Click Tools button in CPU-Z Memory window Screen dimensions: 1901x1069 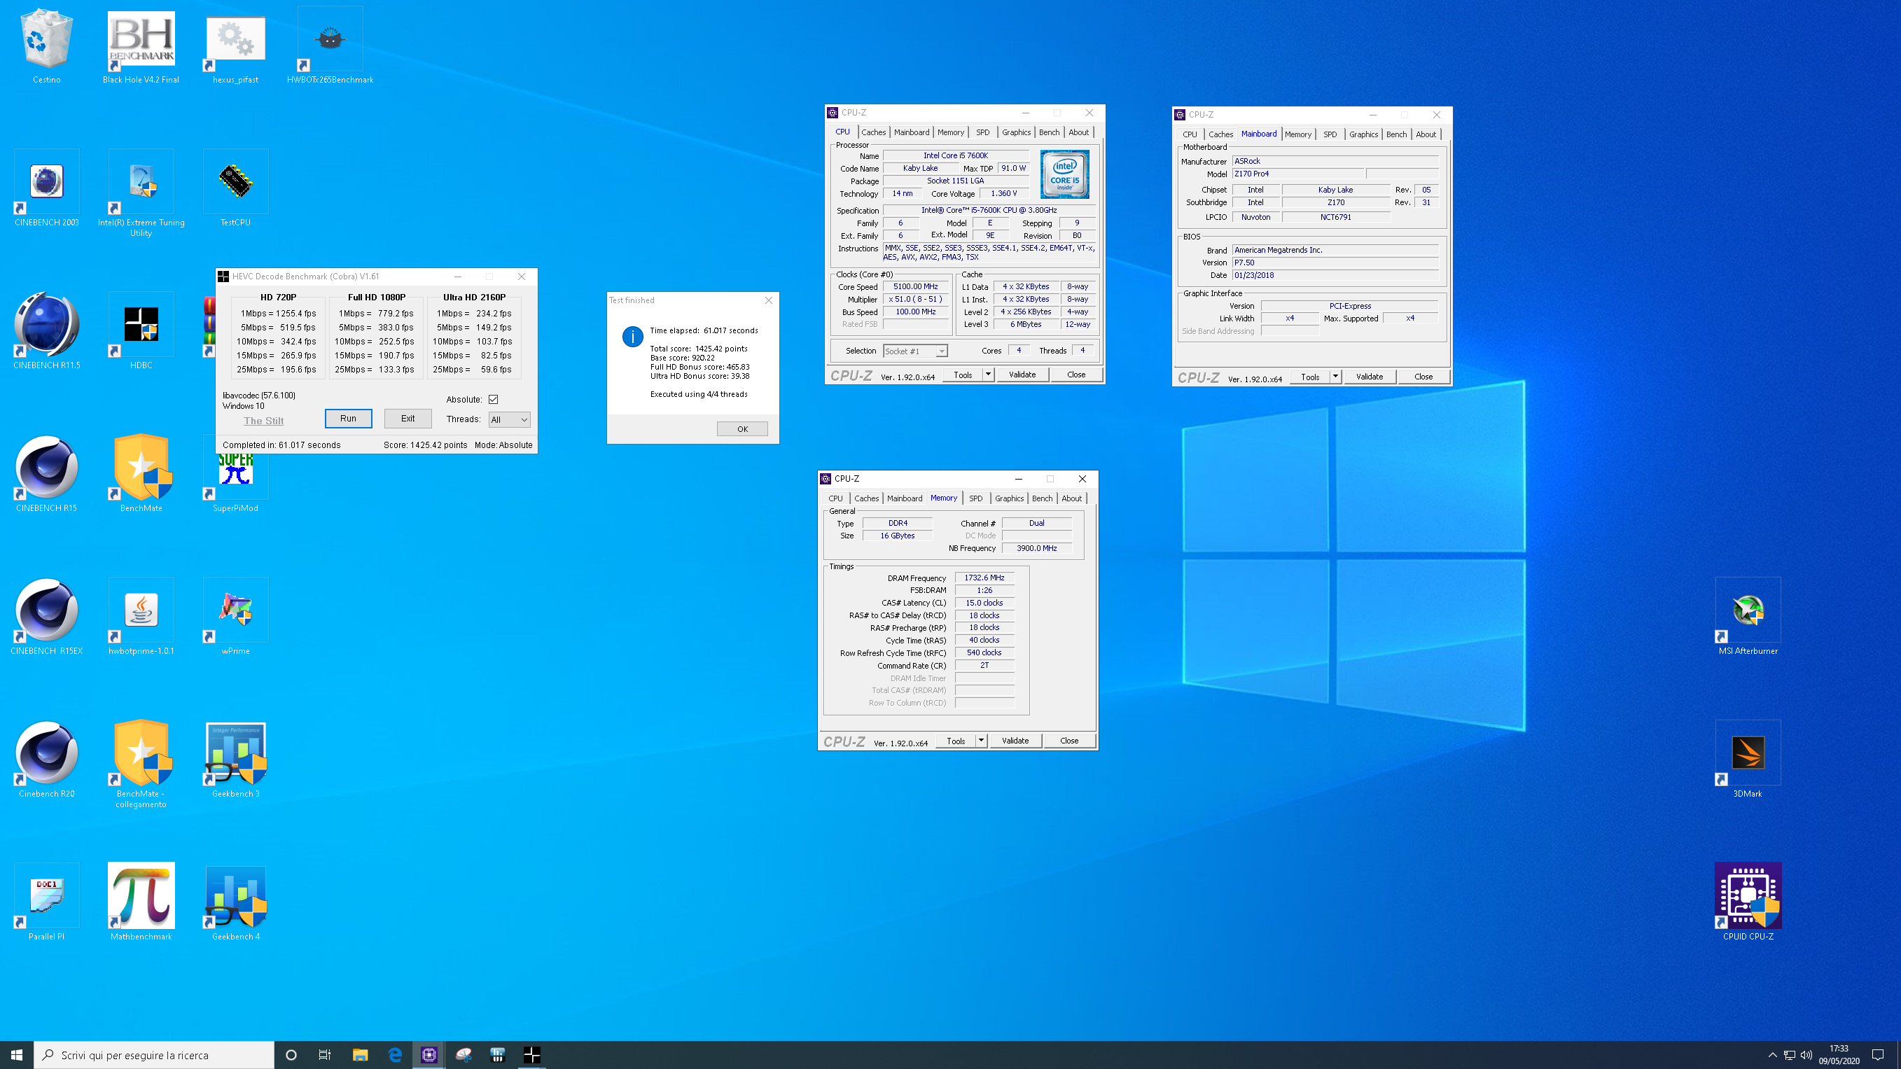956,741
